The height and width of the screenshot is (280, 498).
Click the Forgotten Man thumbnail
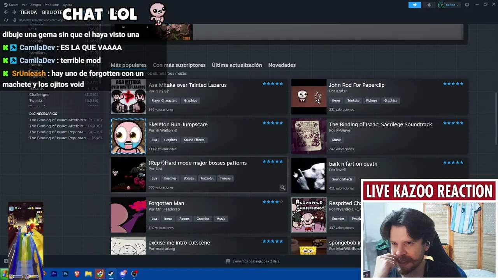[128, 215]
